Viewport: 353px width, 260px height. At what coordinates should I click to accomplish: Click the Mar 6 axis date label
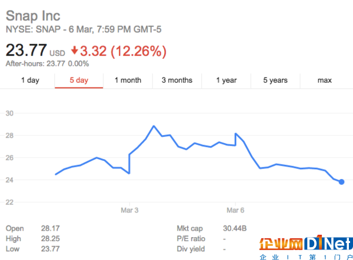click(x=235, y=210)
